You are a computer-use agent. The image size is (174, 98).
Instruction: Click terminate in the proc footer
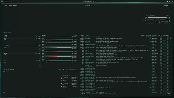[x=95, y=94]
